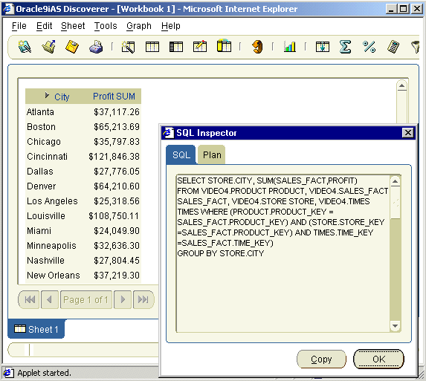Click the Percentages icon
Screen dimensions: 426x381
click(x=369, y=47)
